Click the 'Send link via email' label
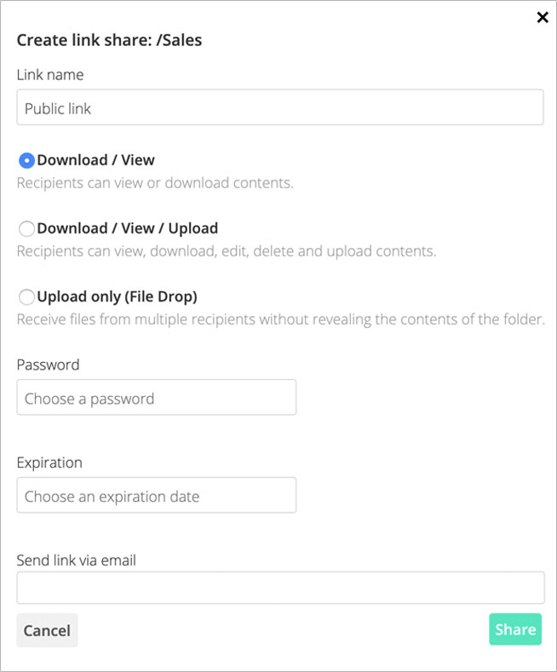Screen dimensions: 557x672 [x=77, y=560]
